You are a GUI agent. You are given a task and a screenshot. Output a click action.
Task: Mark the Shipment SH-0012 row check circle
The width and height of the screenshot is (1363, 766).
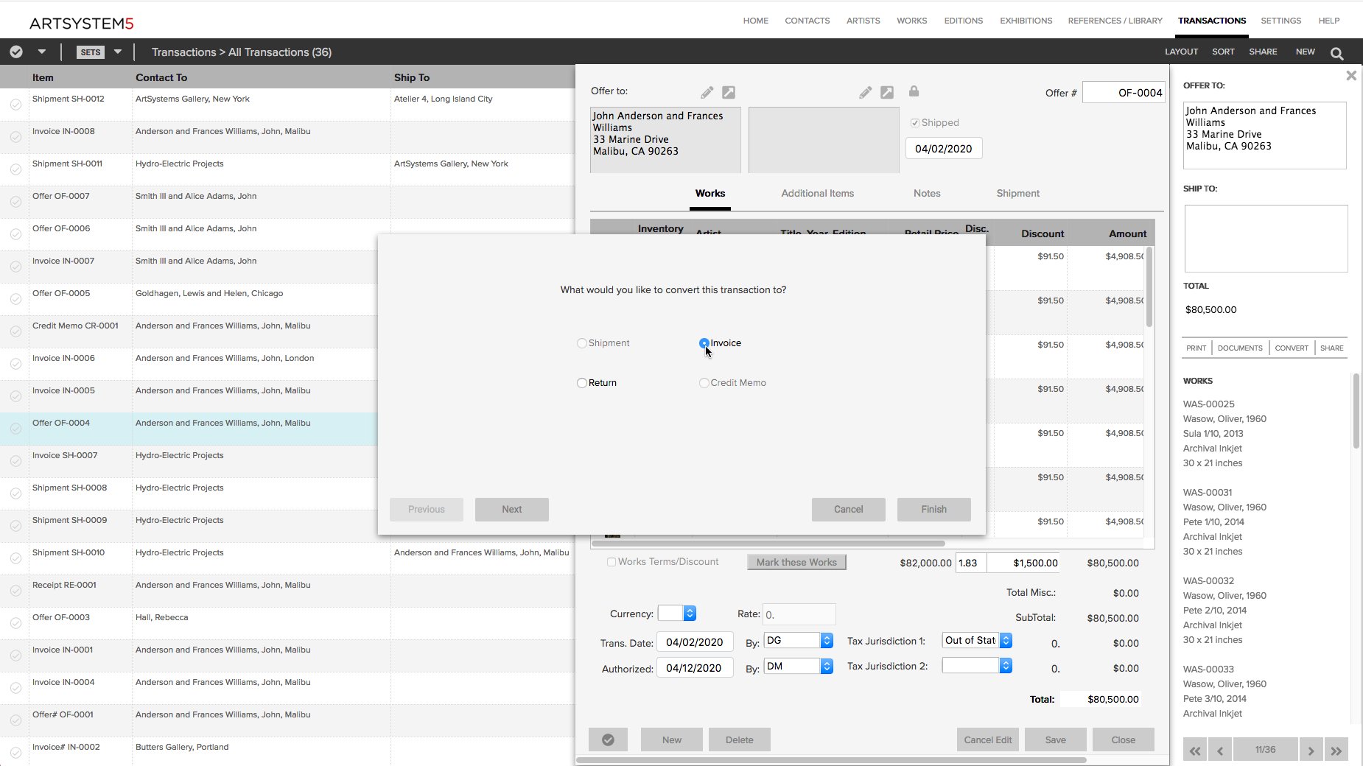15,105
